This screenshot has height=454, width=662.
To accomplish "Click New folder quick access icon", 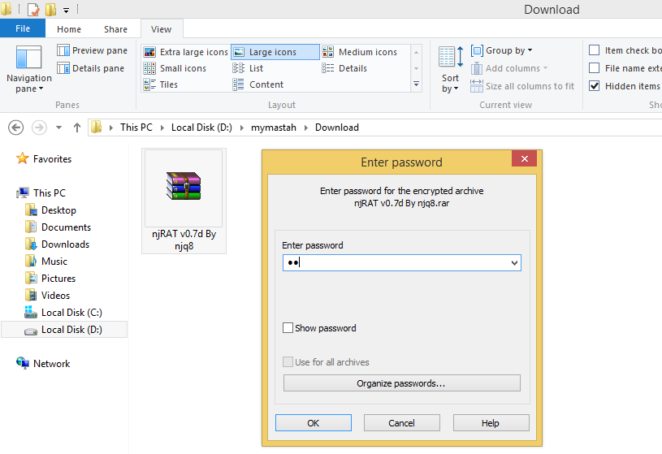I will click(x=50, y=9).
